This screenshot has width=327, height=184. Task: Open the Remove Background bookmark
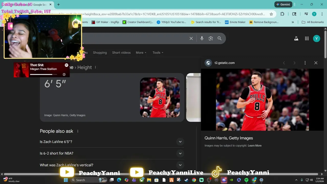pyautogui.click(x=264, y=22)
